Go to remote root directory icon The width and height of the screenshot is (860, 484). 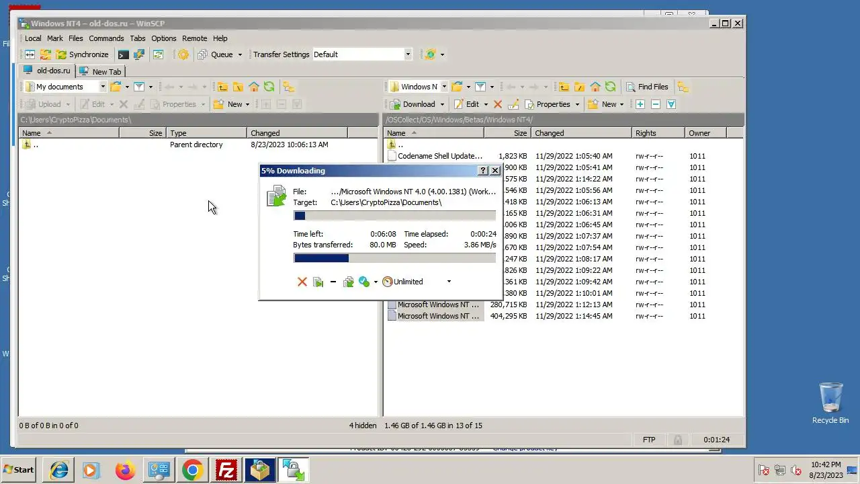[x=579, y=87]
